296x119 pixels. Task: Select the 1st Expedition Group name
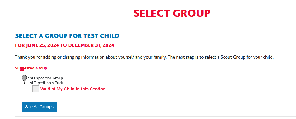pos(45,78)
